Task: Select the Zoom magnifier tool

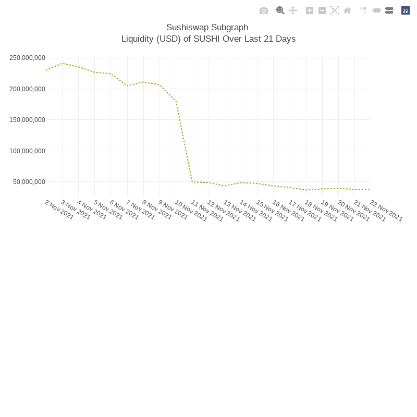Action: tap(280, 10)
